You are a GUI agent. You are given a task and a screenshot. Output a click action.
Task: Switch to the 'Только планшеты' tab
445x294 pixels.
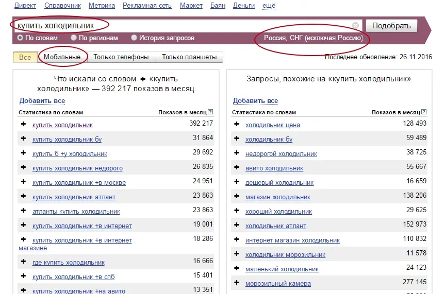tap(189, 57)
